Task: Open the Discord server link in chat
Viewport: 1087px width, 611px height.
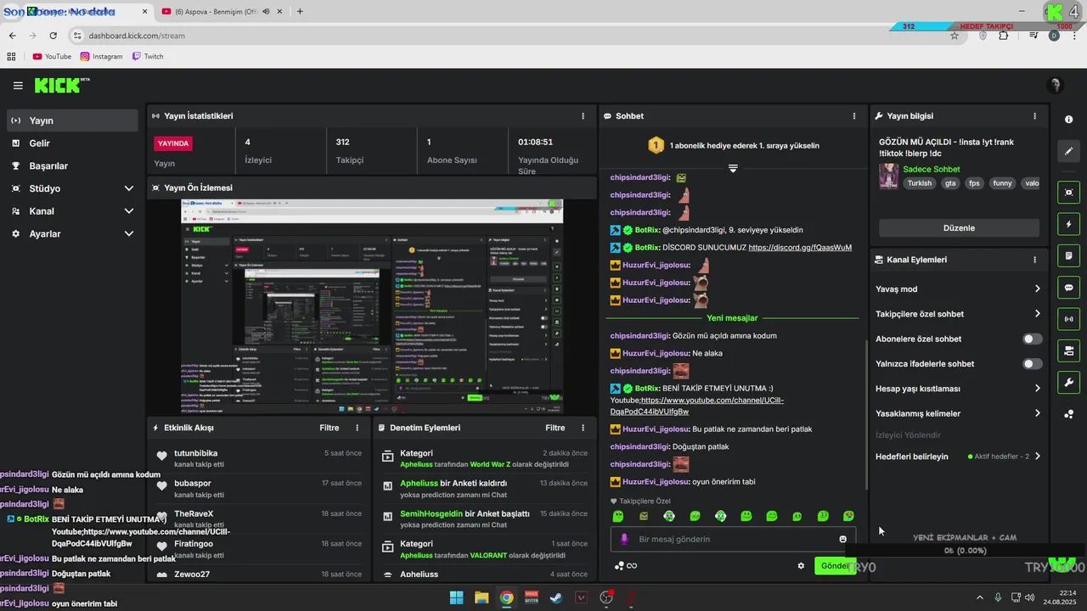Action: tap(800, 248)
